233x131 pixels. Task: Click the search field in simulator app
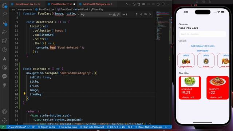[x=202, y=34]
